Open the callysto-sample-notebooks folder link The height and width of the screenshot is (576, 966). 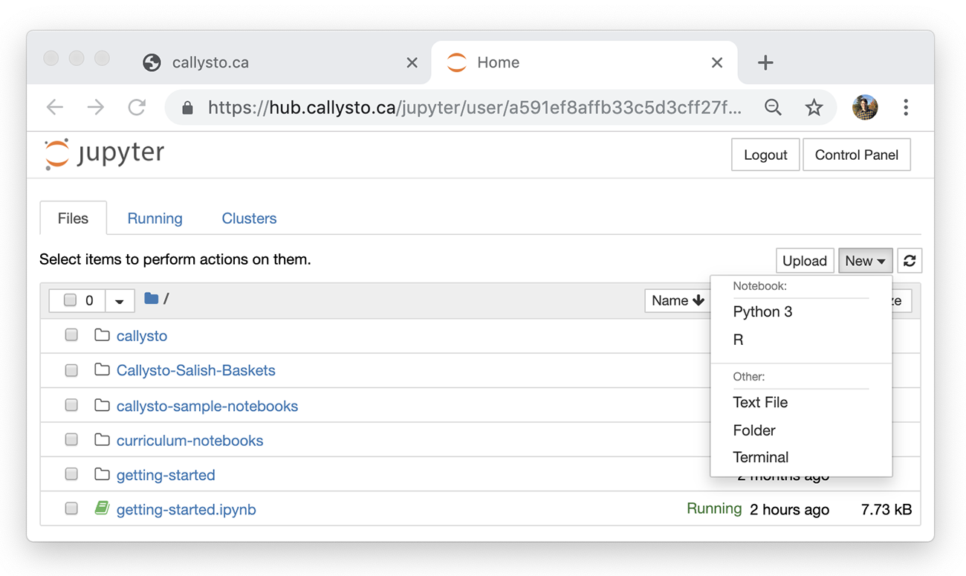207,406
